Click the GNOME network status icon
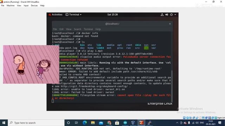This screenshot has width=225, height=126. point(162,15)
